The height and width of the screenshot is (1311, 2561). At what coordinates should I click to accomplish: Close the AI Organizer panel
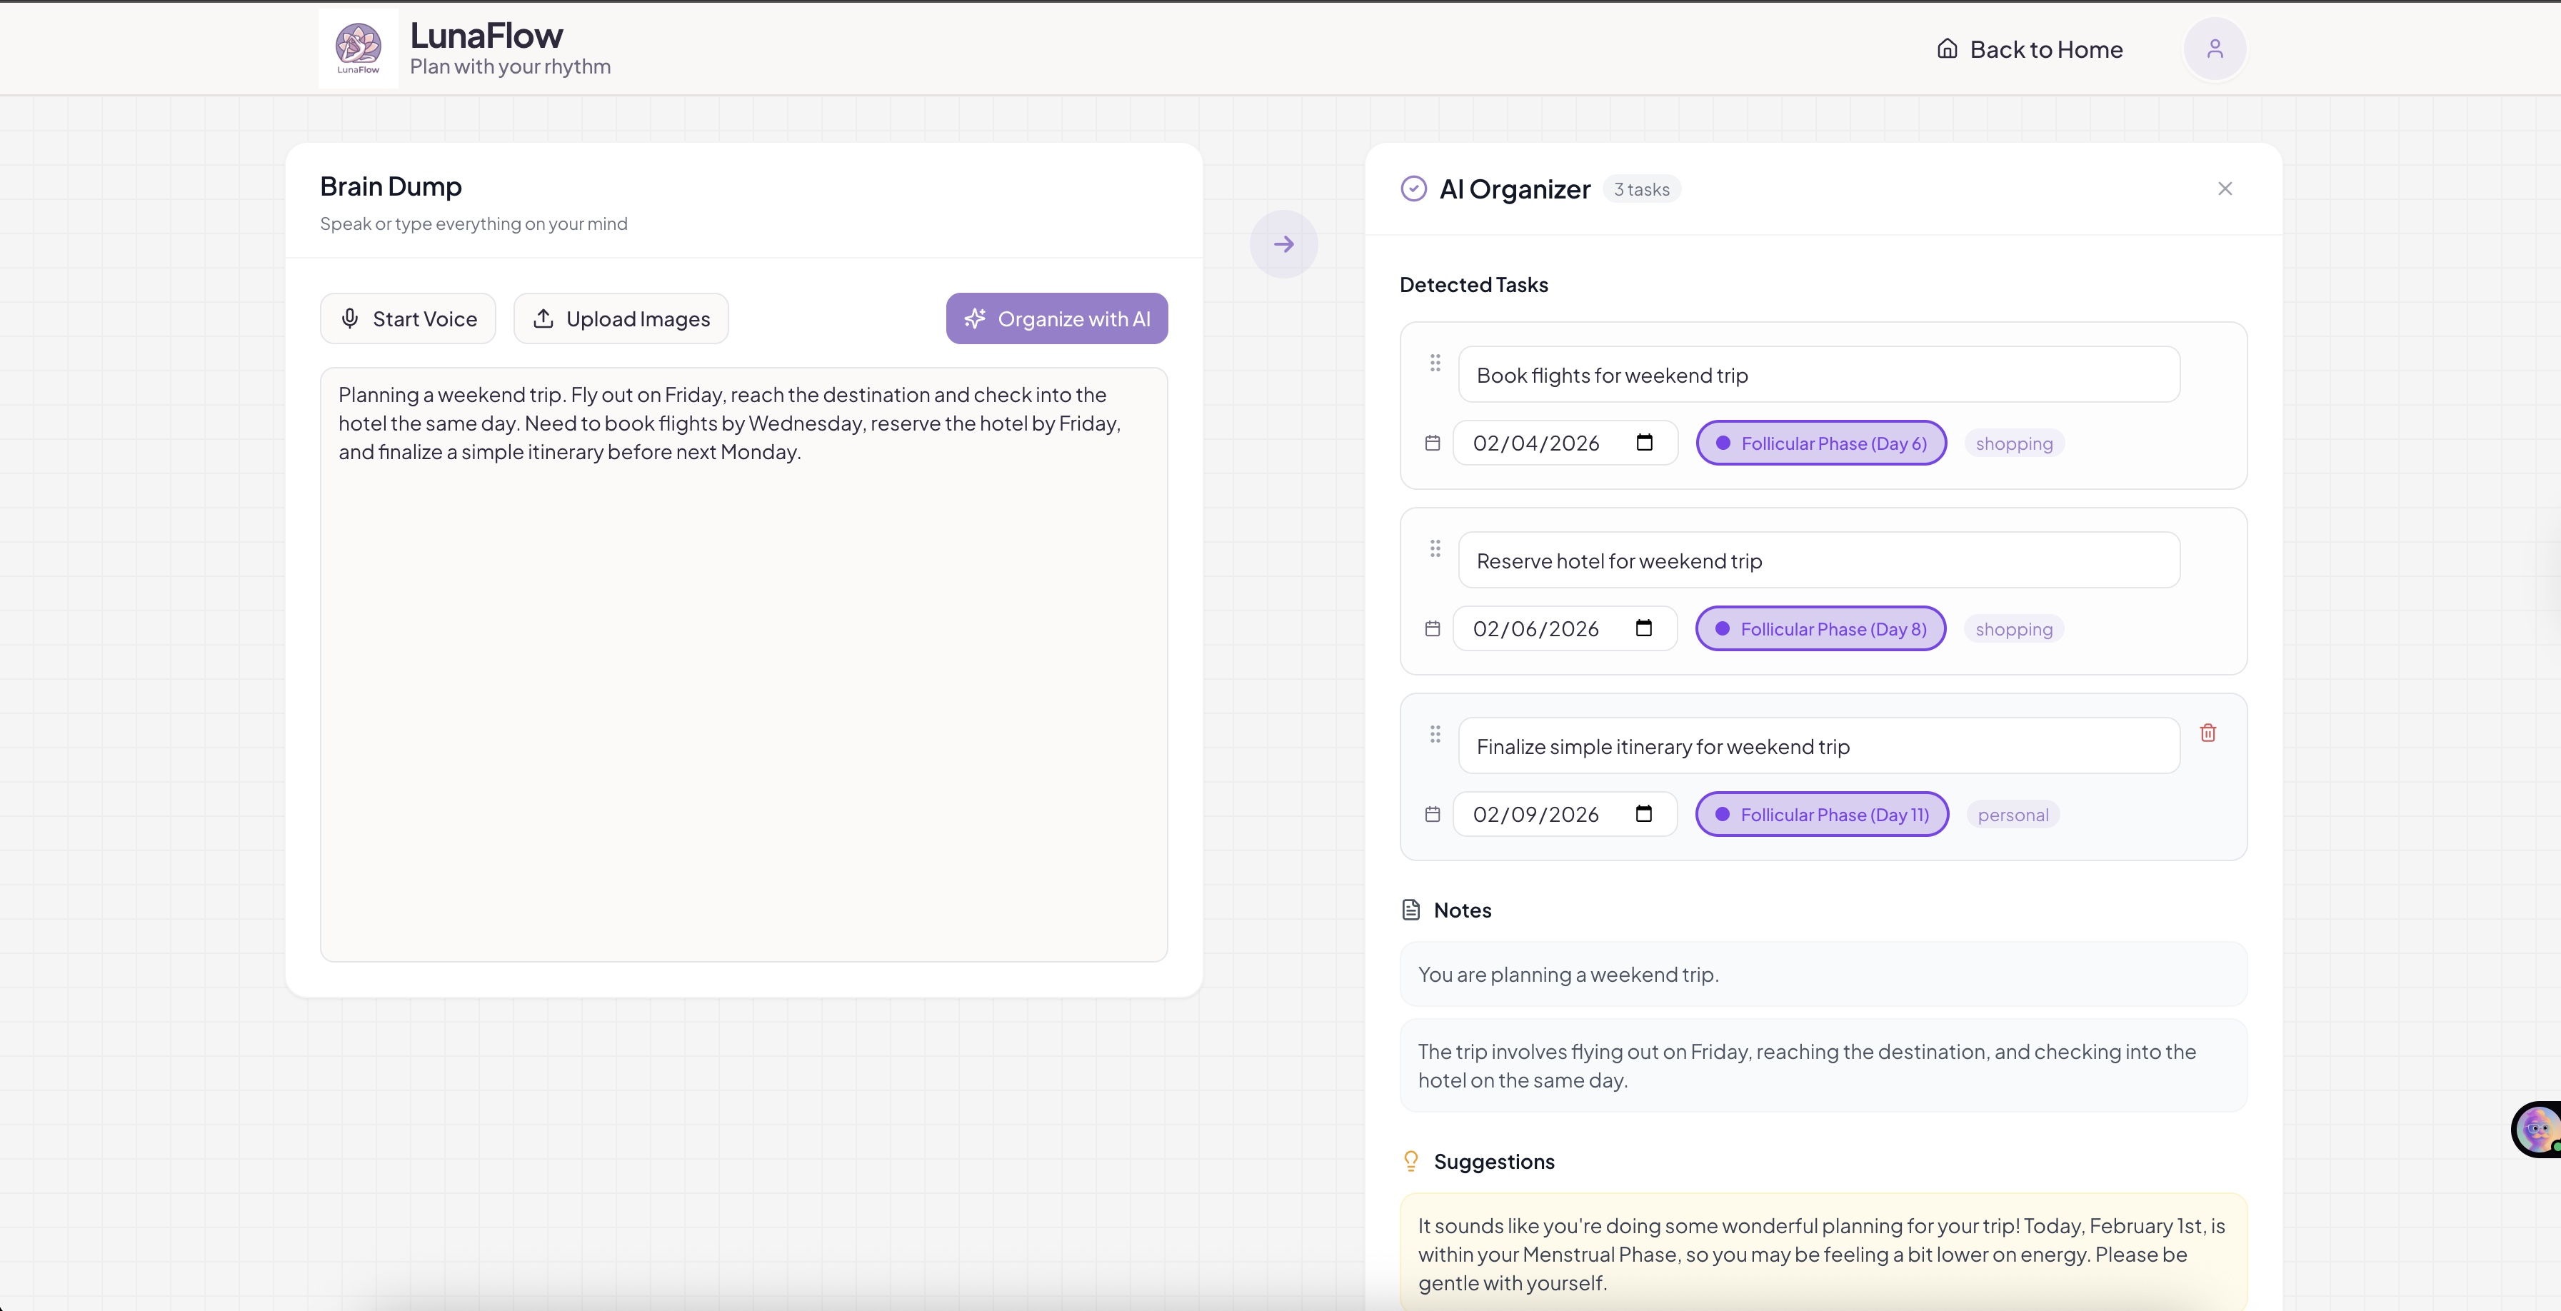[2225, 189]
